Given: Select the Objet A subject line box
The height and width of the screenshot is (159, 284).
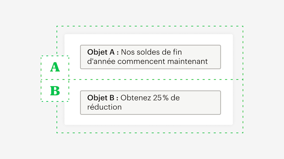Looking at the screenshot, I should [x=150, y=57].
